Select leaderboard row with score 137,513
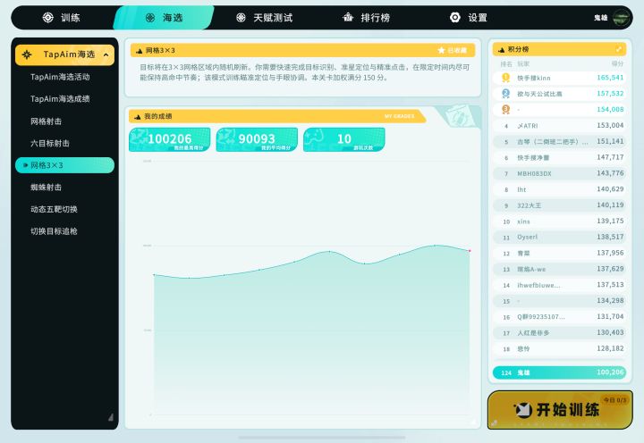This screenshot has width=644, height=443. [559, 285]
